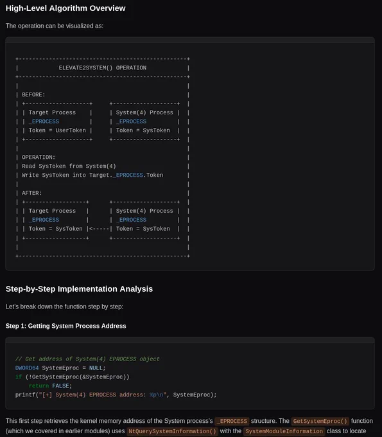Screen dimensions: 382x437
Task: Click the "High-Level Algorithm Overview" heading
Action: [x=65, y=8]
